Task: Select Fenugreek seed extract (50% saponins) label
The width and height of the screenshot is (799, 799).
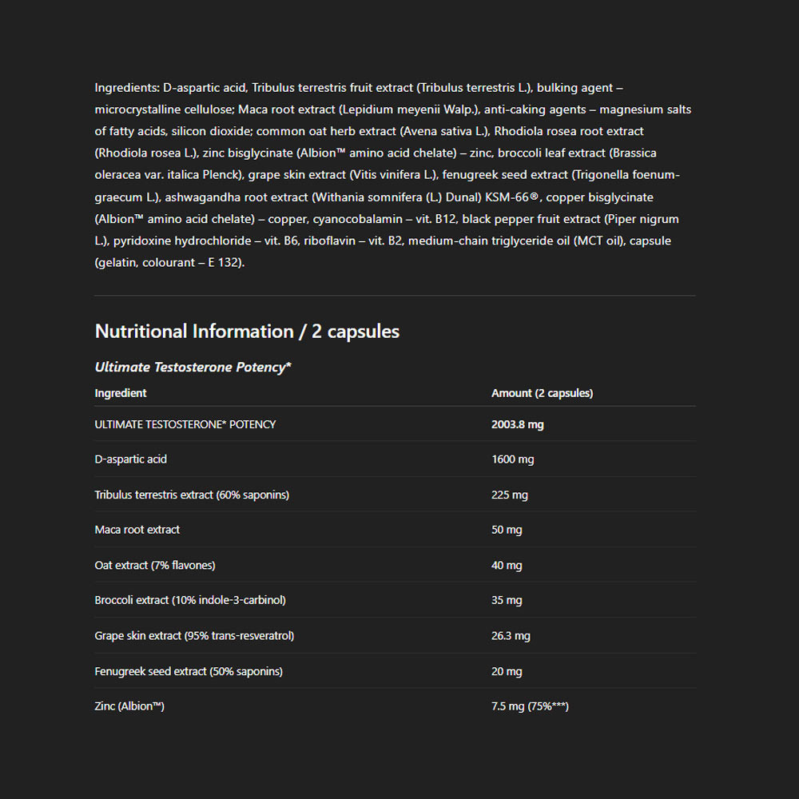Action: (189, 671)
